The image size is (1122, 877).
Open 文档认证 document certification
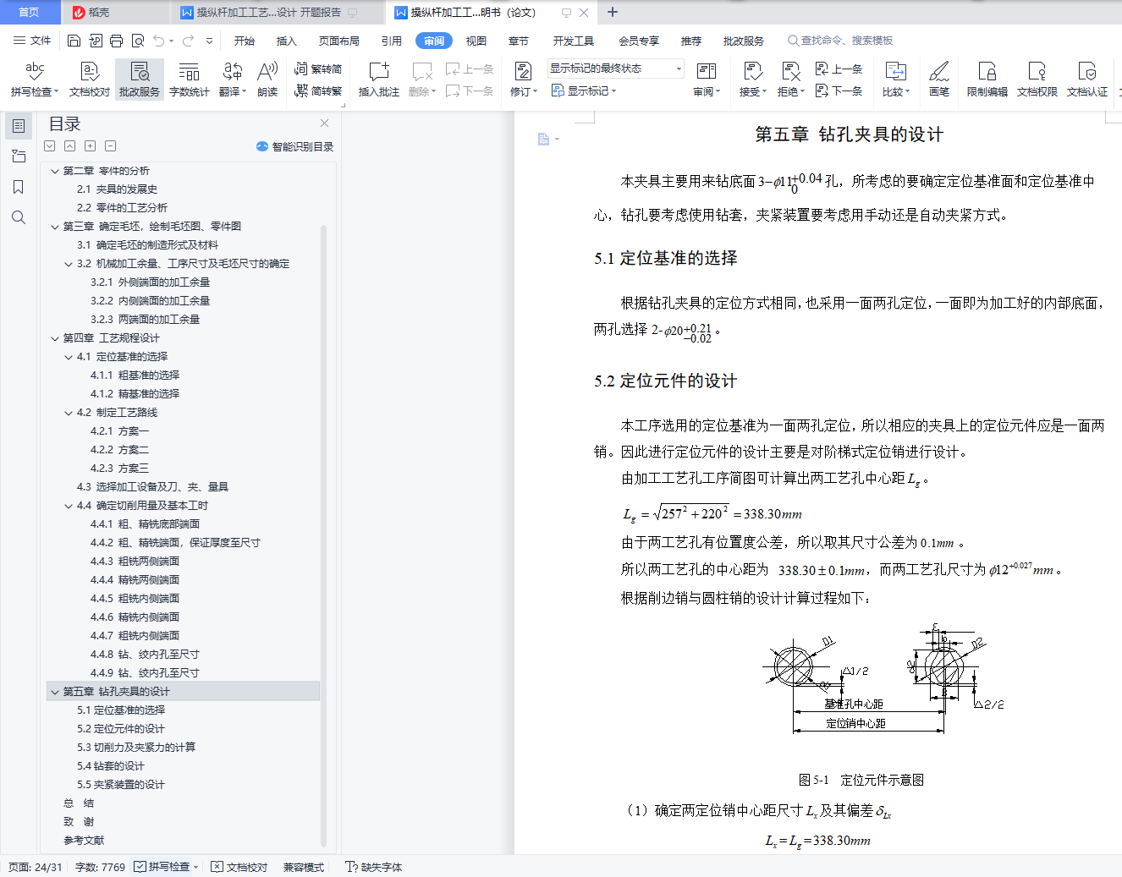point(1087,79)
